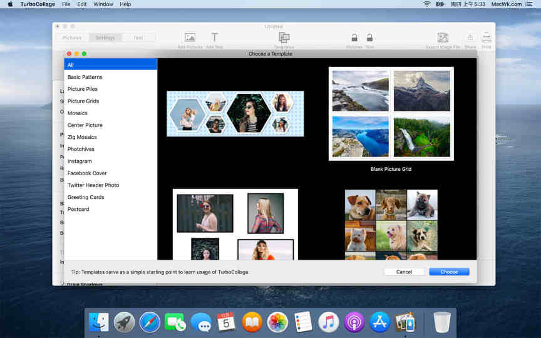Select the Greeting Cards category

tap(110, 197)
